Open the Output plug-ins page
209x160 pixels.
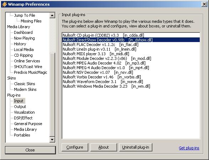pos(20,107)
